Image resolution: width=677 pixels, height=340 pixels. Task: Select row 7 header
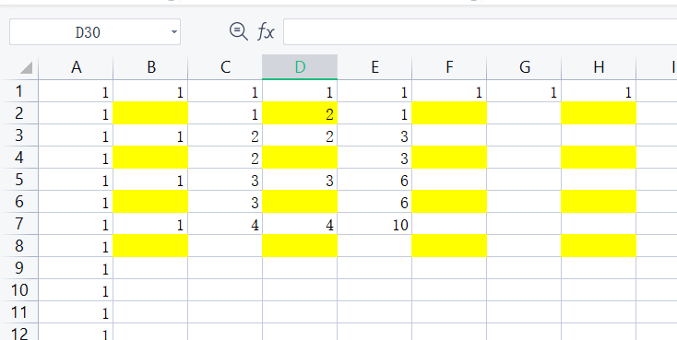point(19,223)
